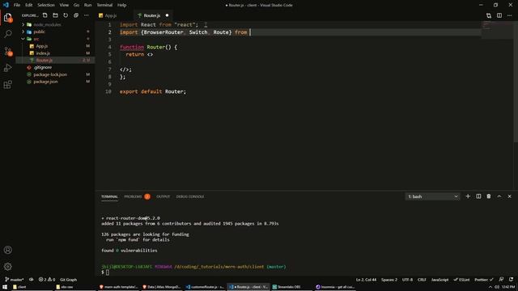Image resolution: width=518 pixels, height=291 pixels.
Task: Open Windows Start button
Action: pyautogui.click(x=5, y=287)
